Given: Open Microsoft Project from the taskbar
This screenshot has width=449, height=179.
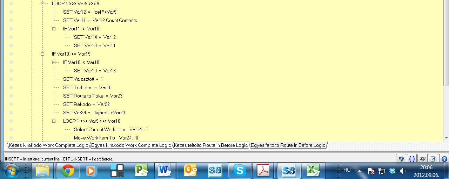Looking at the screenshot, I should click(141, 171).
